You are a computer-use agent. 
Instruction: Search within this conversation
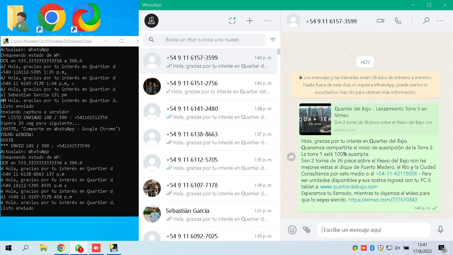426,21
